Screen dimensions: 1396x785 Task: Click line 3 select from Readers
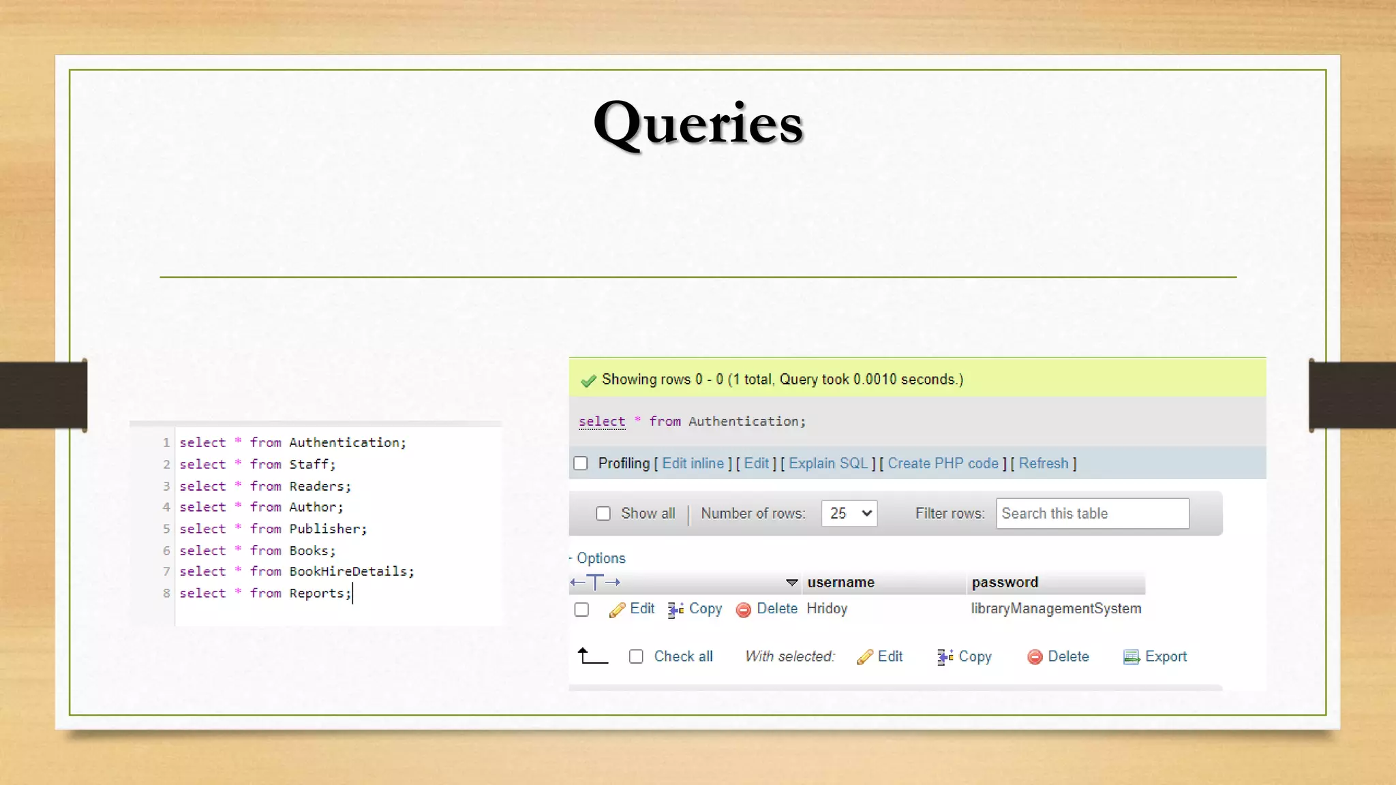(x=265, y=487)
